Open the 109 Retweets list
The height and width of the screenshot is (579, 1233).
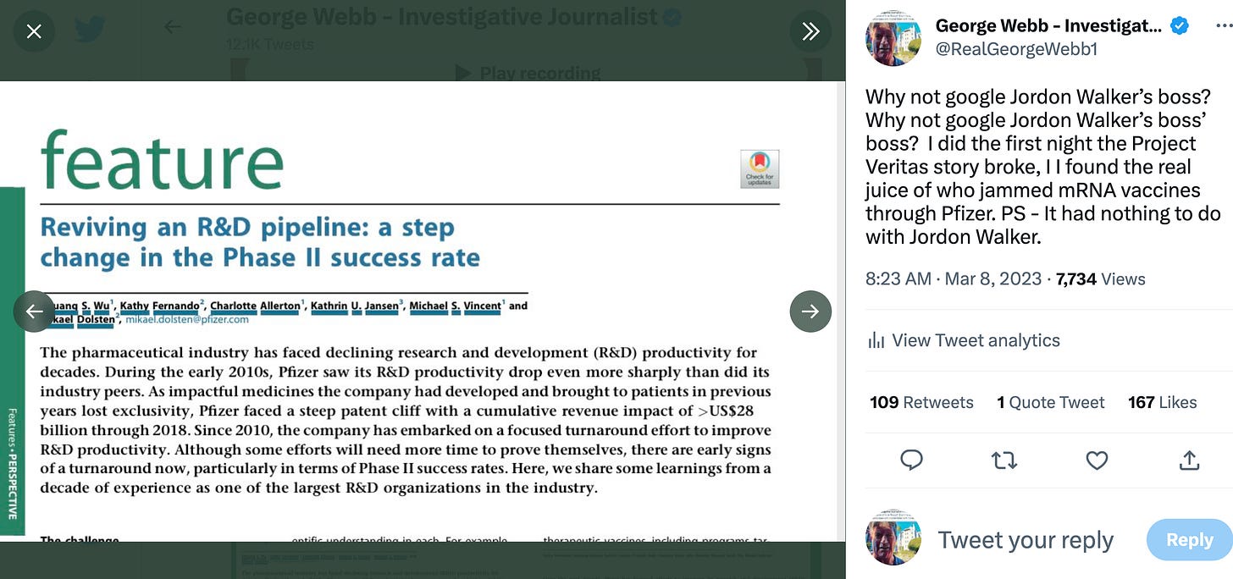point(921,403)
